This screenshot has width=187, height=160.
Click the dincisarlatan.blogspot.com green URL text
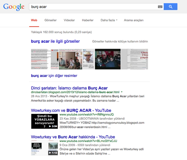click(75, 92)
